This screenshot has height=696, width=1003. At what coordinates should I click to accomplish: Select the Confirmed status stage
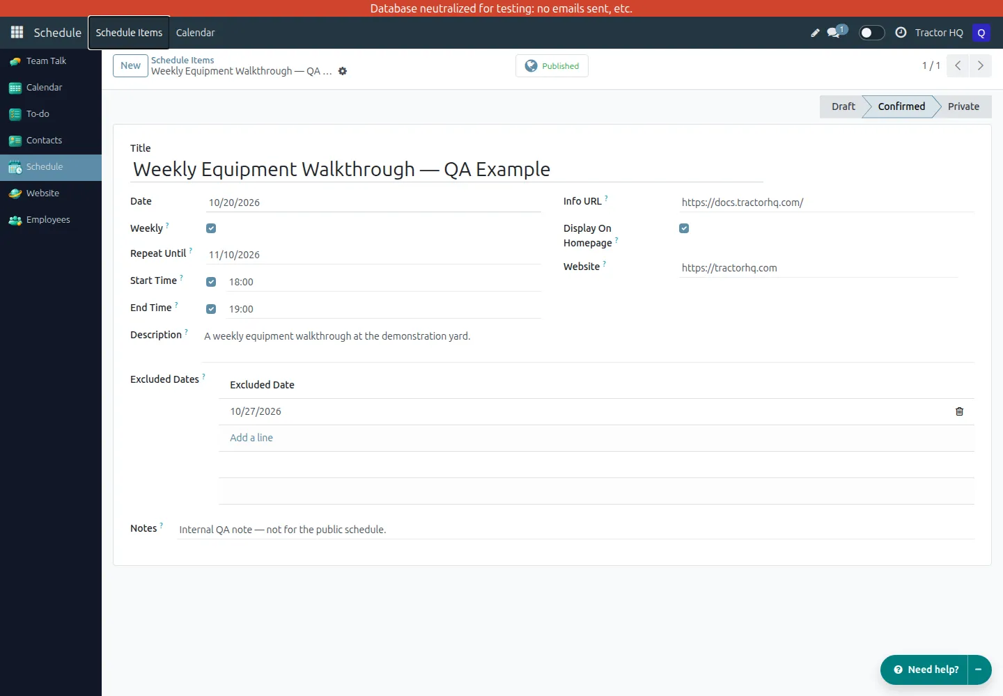point(901,106)
